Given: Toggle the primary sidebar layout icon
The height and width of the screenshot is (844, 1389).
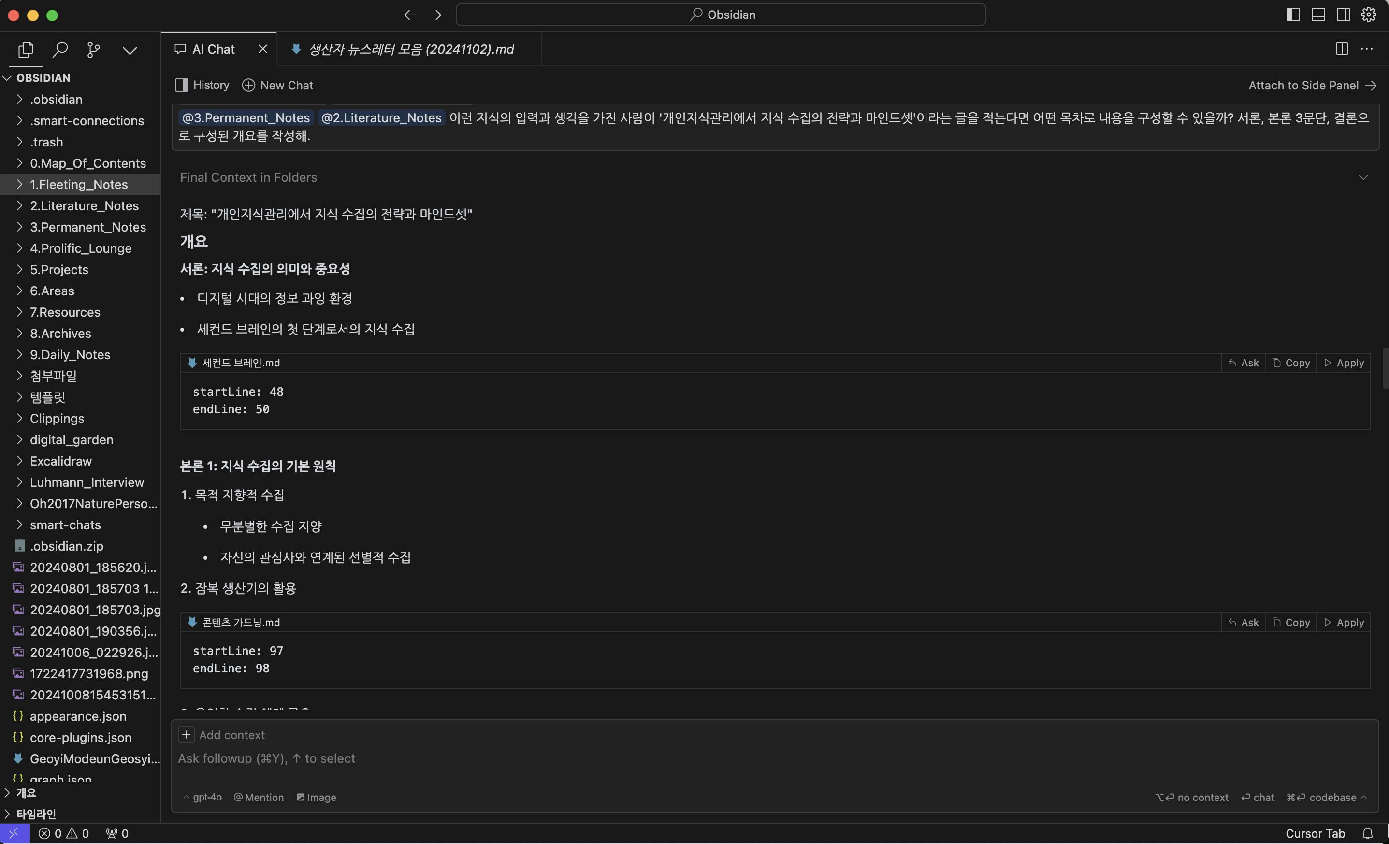Looking at the screenshot, I should [1293, 15].
